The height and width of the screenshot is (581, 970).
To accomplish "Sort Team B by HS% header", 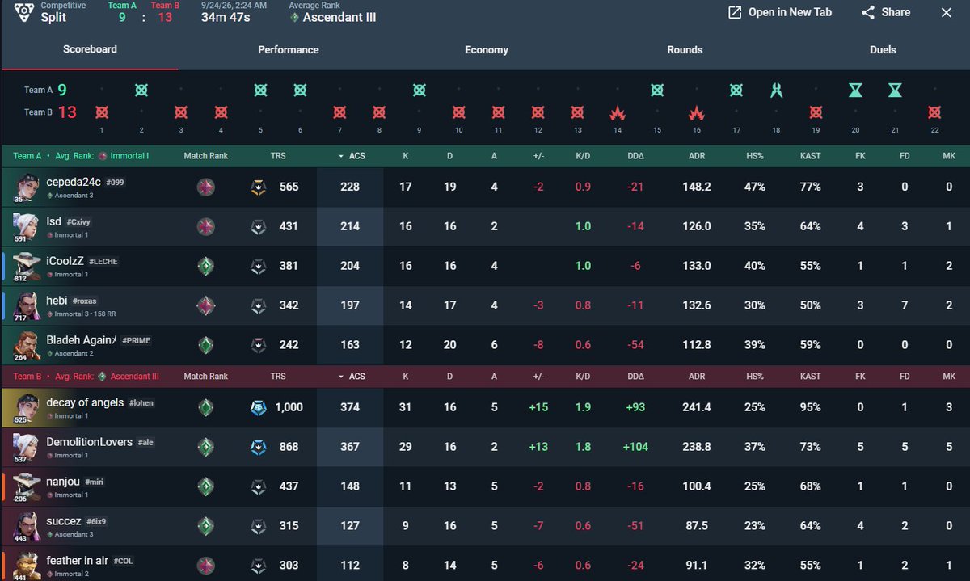I will tap(755, 376).
